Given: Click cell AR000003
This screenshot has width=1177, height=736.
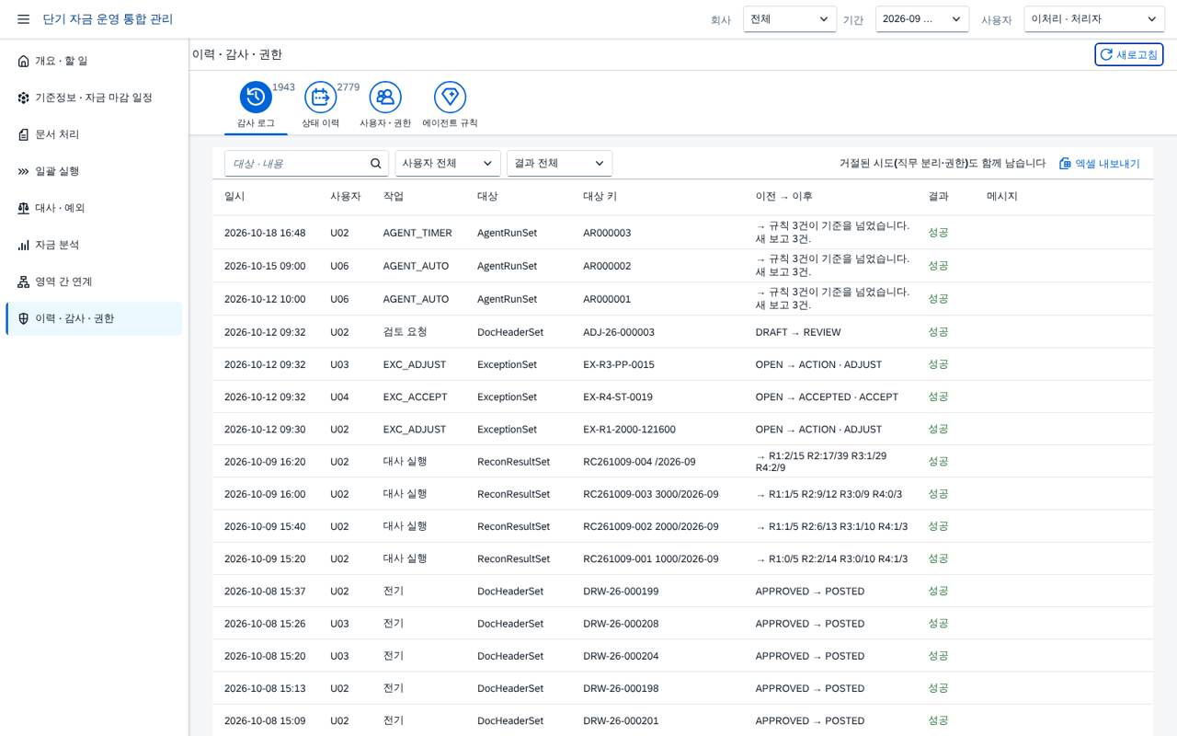Looking at the screenshot, I should point(607,233).
